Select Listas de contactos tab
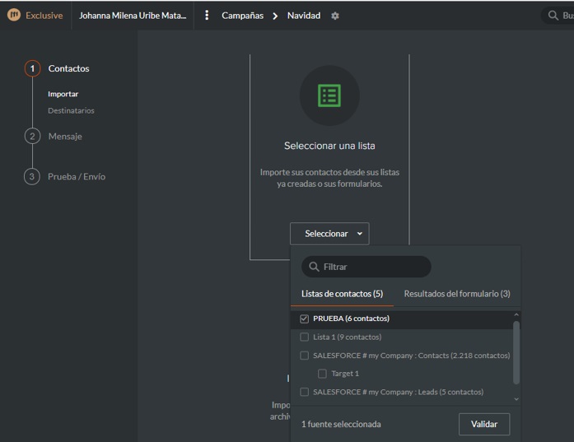 [342, 294]
